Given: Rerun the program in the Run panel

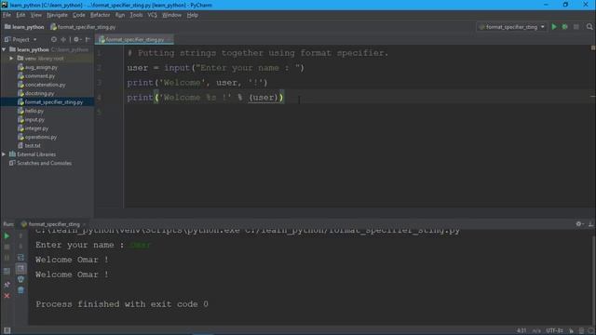Looking at the screenshot, I should coord(7,235).
